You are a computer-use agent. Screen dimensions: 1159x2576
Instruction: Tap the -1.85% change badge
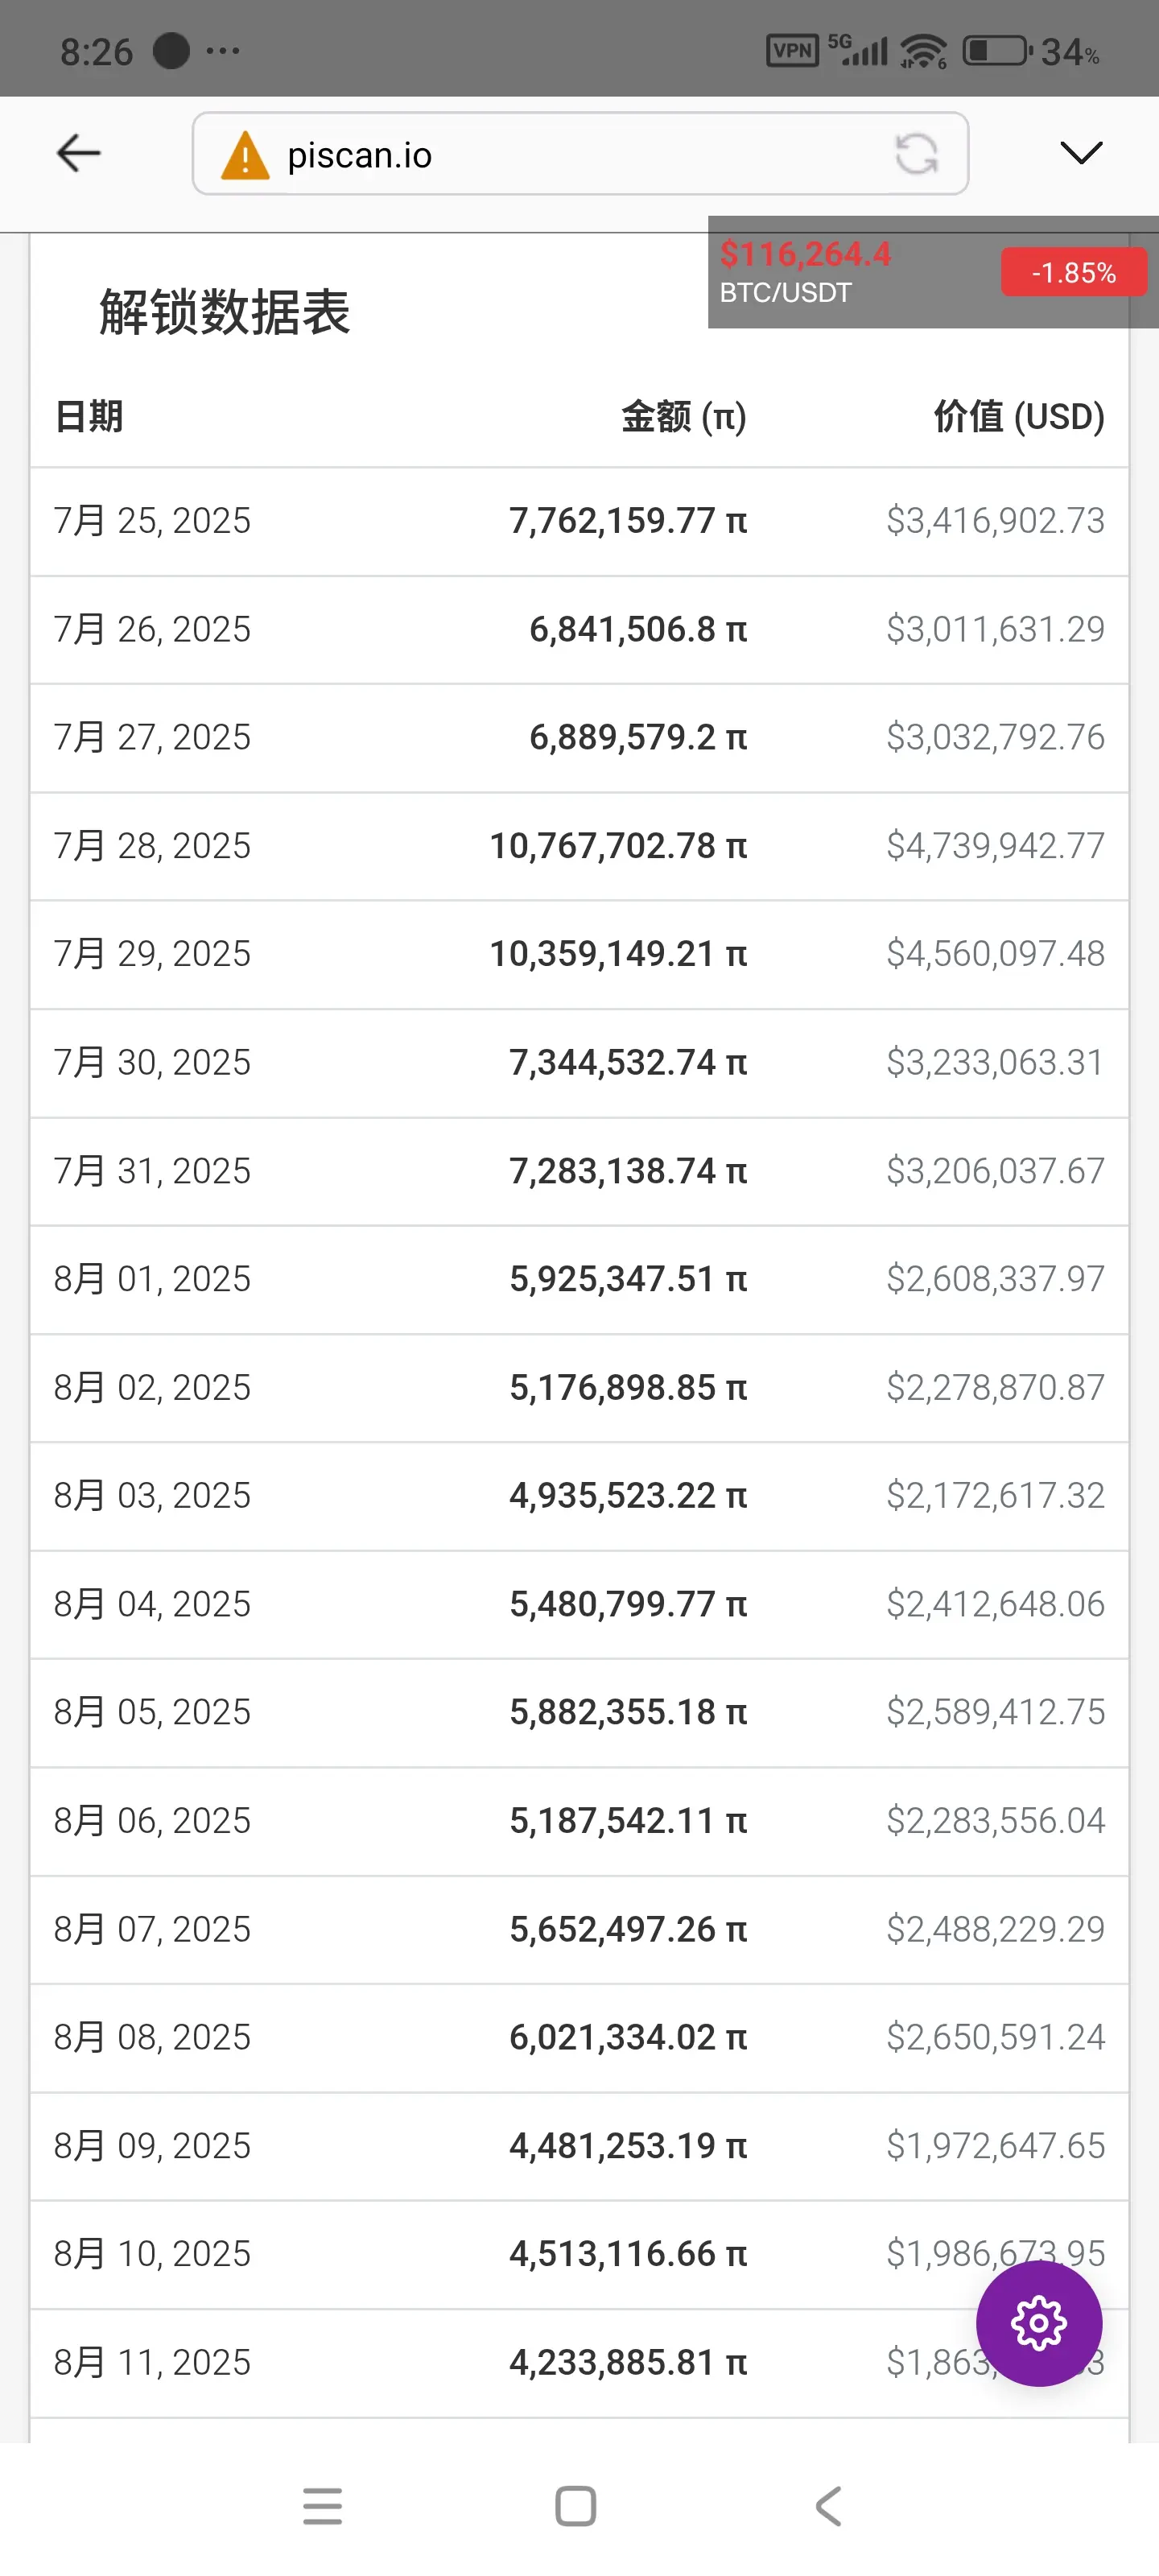coord(1073,272)
